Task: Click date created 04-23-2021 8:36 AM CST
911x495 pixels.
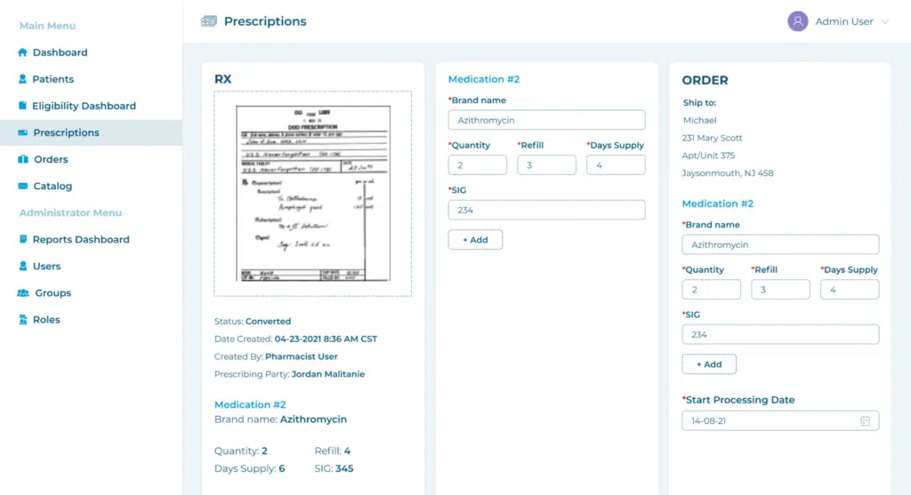Action: (x=326, y=339)
